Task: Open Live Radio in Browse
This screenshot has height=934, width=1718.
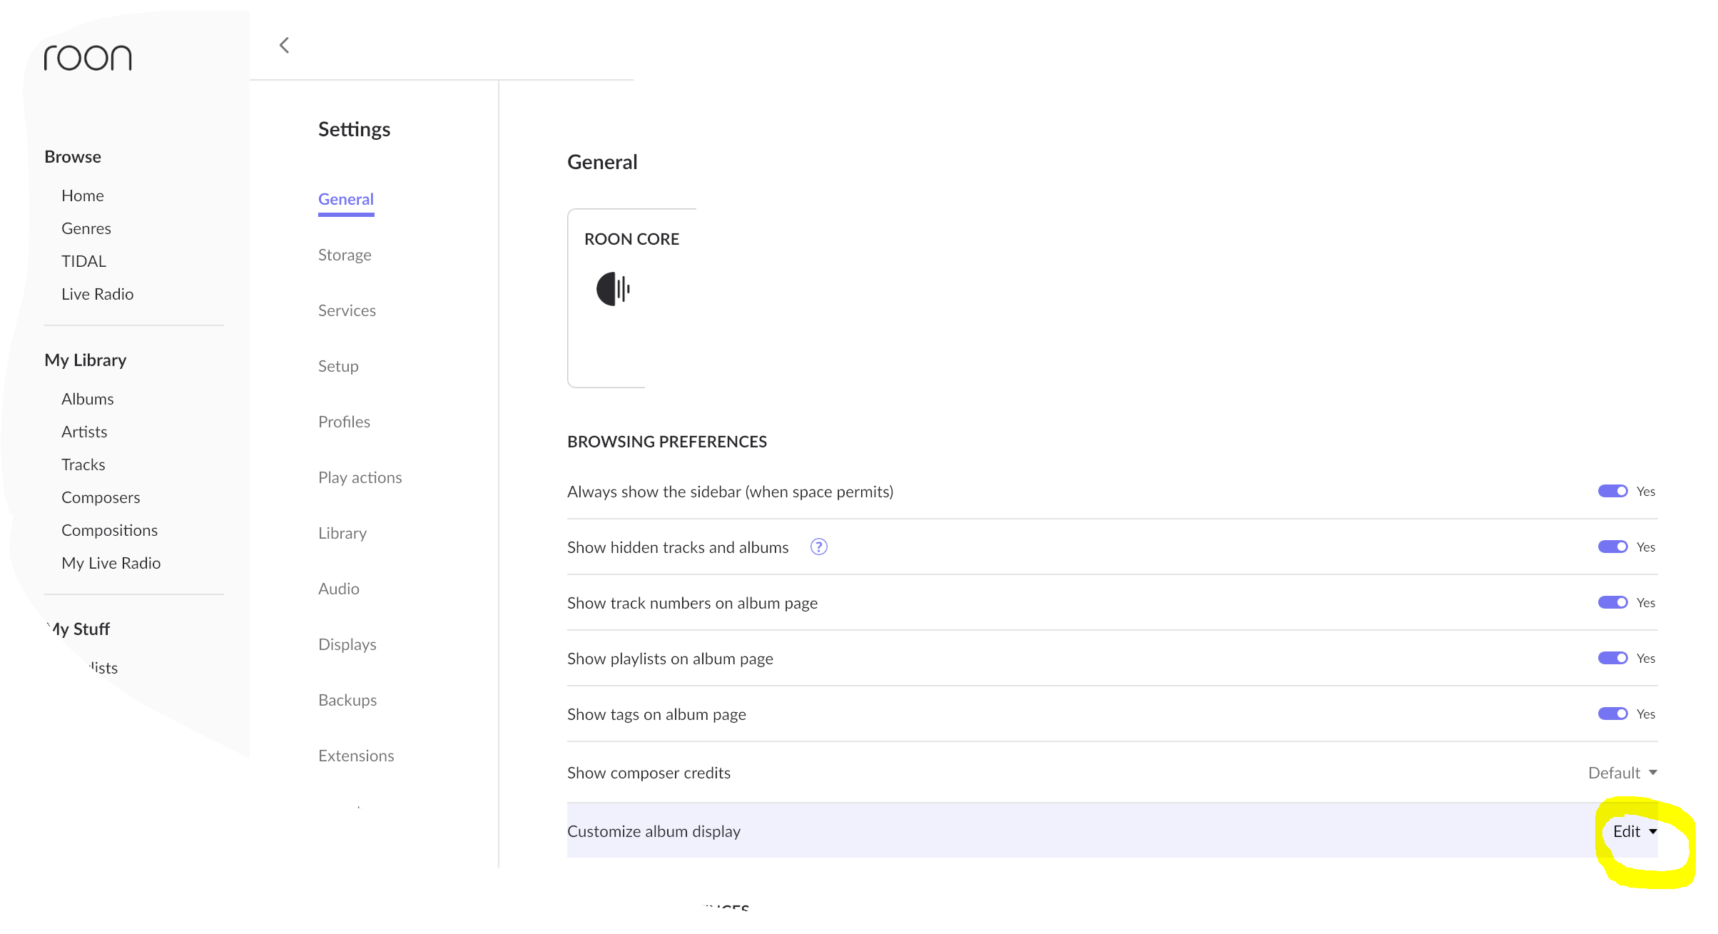Action: (x=98, y=295)
